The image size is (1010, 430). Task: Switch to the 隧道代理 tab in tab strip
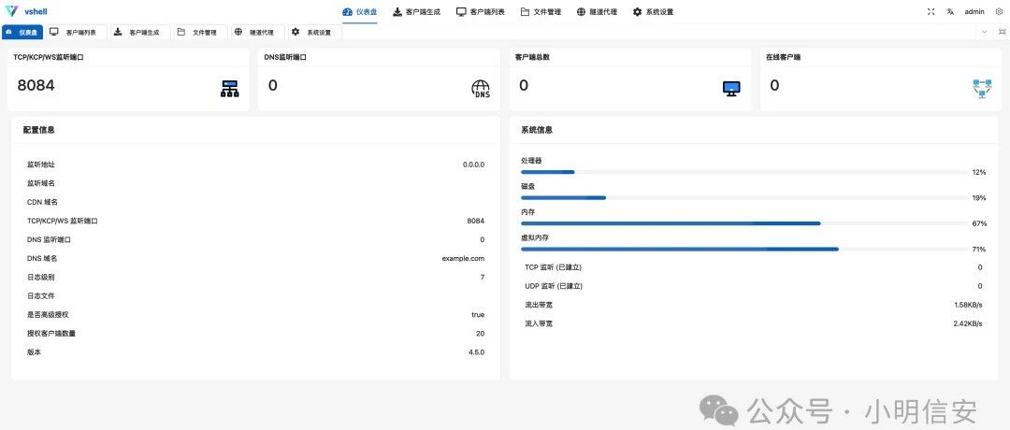pos(256,32)
